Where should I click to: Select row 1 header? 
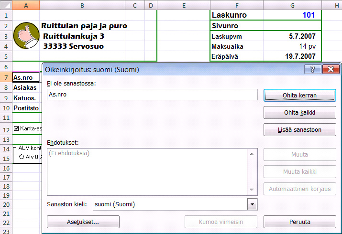tap(6, 15)
